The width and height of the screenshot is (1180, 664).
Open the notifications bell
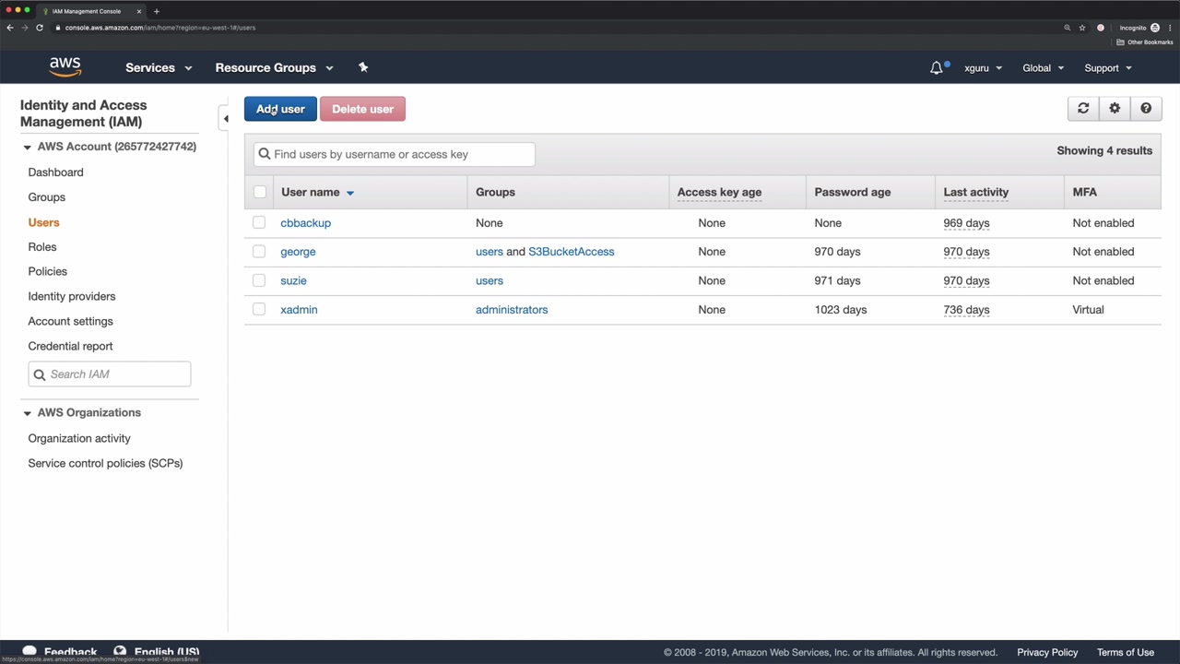click(x=937, y=67)
